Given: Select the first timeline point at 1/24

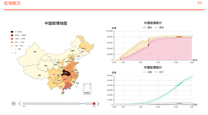Looking at the screenshot, I should click(23, 104).
